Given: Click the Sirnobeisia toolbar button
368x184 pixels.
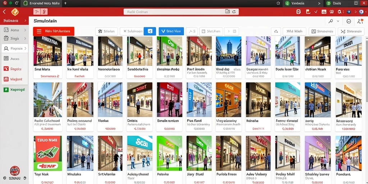Looking at the screenshot, I should point(322,31).
